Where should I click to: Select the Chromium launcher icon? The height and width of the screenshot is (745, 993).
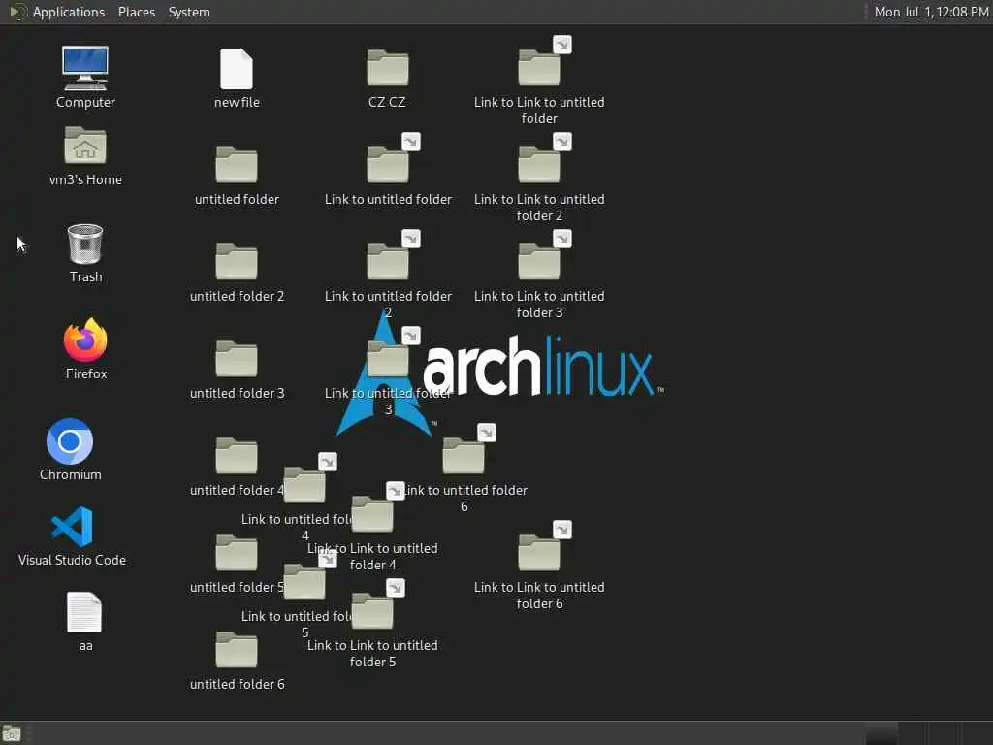(x=70, y=441)
